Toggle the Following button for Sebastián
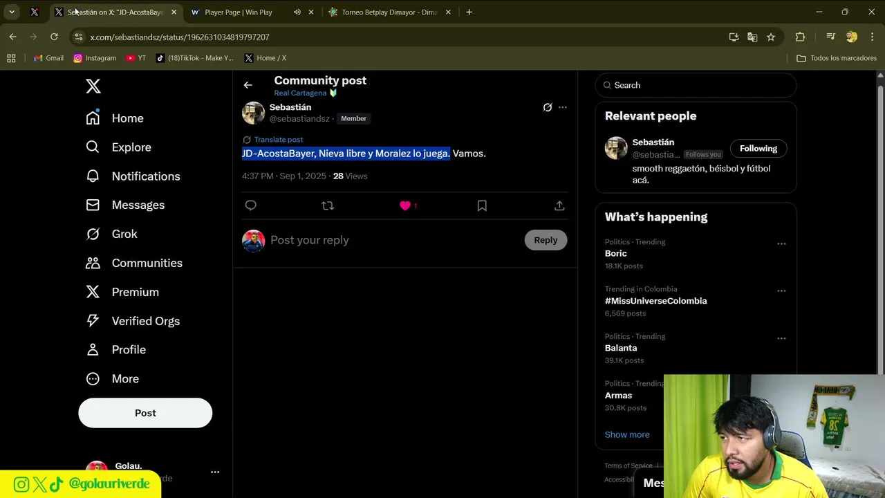This screenshot has height=498, width=885. [x=758, y=148]
